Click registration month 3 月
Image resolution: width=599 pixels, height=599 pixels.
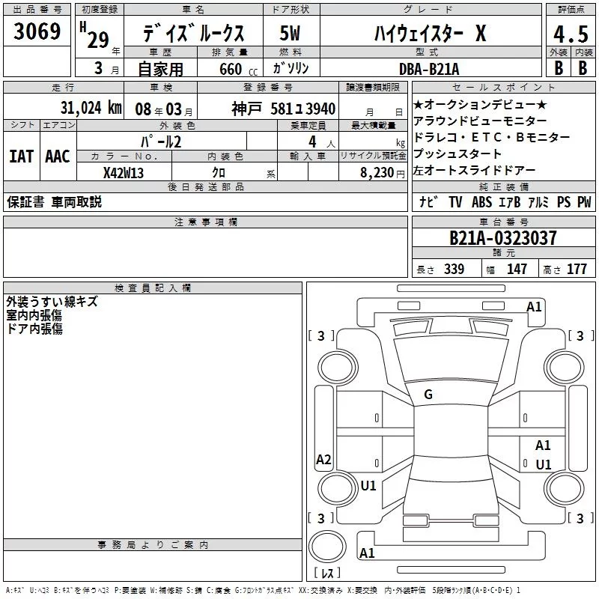tap(106, 69)
